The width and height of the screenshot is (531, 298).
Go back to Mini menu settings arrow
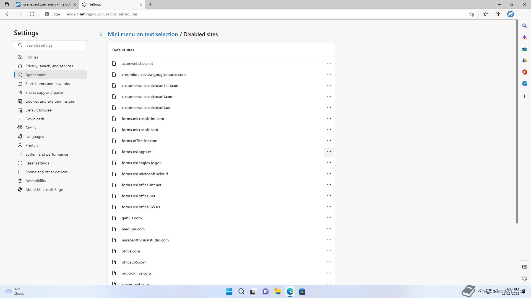pos(102,34)
